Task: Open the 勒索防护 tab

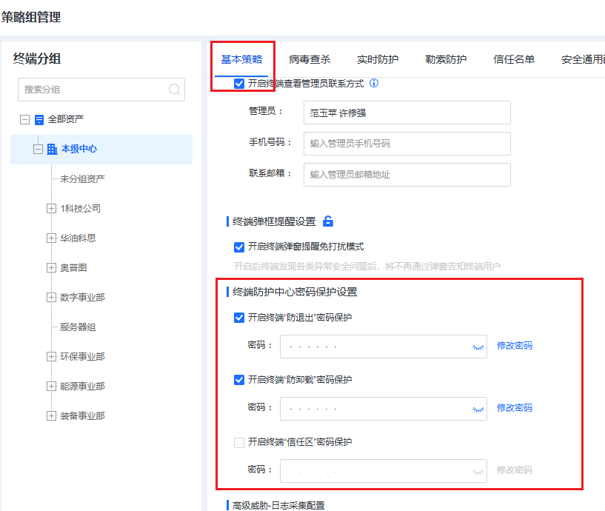Action: (446, 59)
